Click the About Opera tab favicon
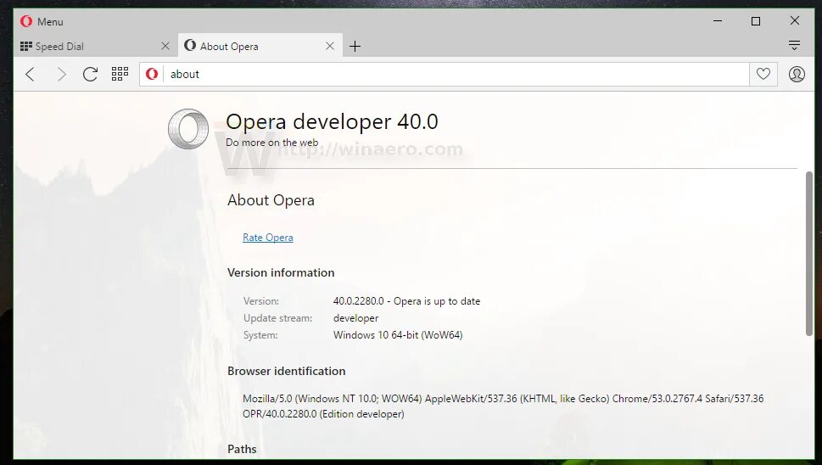 click(190, 46)
